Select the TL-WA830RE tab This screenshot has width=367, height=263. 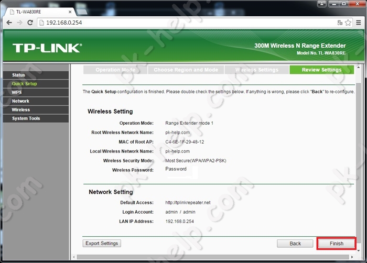pos(40,12)
